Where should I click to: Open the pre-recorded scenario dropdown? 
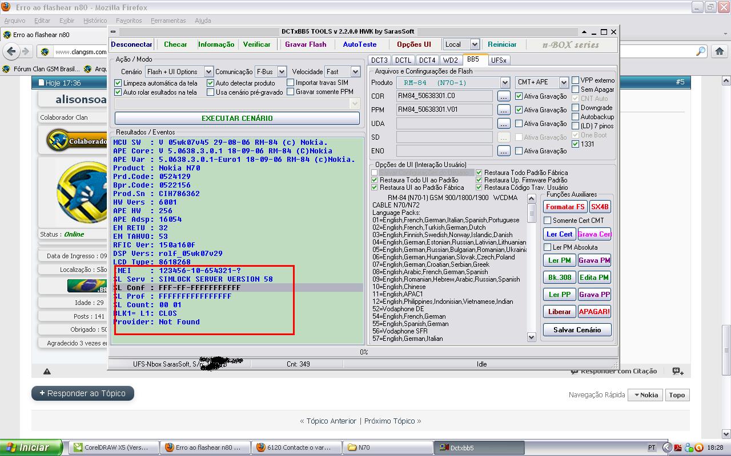point(237,104)
